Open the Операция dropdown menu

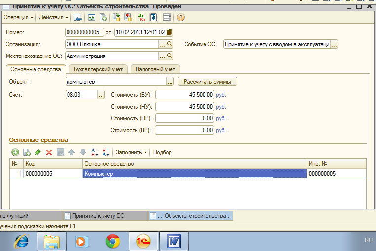tap(18, 17)
